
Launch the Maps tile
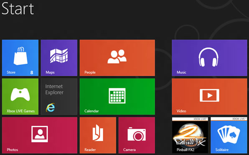[x=59, y=58]
